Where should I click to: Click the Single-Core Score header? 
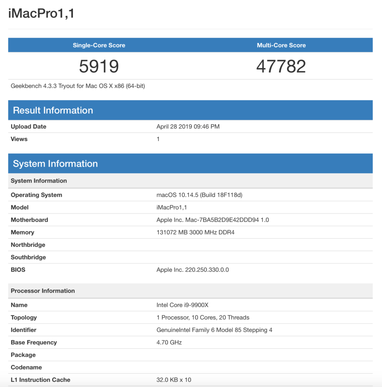click(x=99, y=45)
